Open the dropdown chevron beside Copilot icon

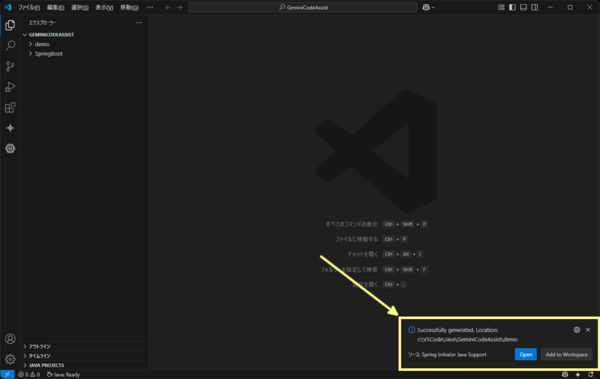433,7
